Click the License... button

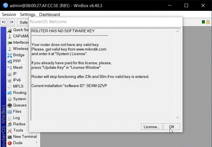[152, 127]
